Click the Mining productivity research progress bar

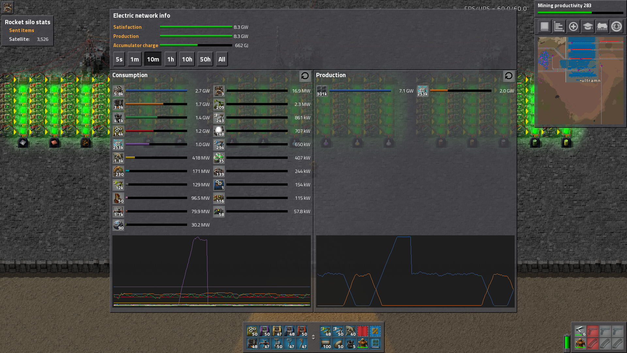point(580,13)
